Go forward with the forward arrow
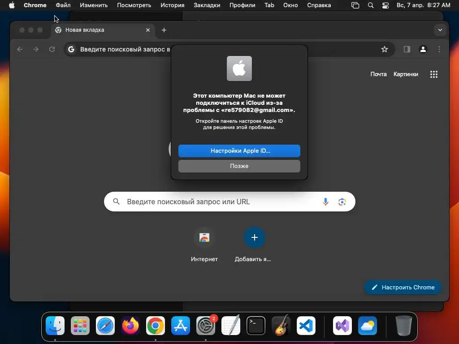The height and width of the screenshot is (344, 459). click(36, 49)
